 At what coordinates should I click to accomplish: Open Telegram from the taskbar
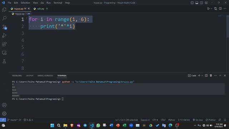coord(85,125)
